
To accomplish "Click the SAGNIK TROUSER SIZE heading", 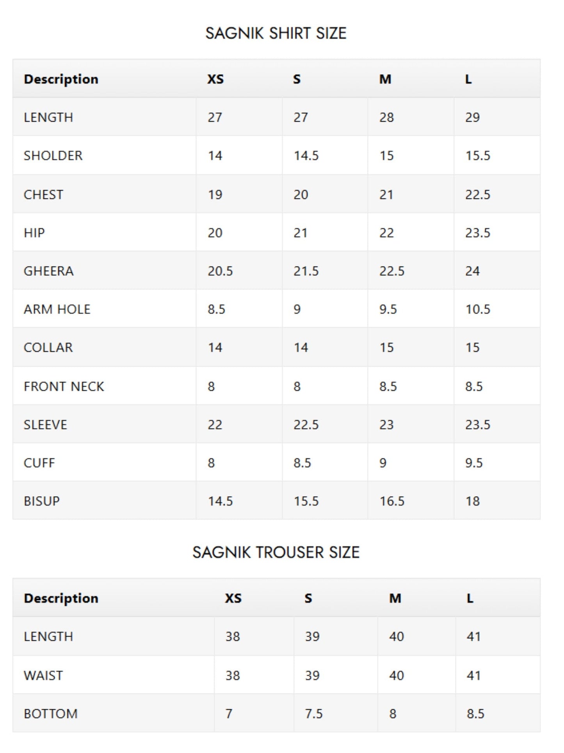I will click(276, 552).
